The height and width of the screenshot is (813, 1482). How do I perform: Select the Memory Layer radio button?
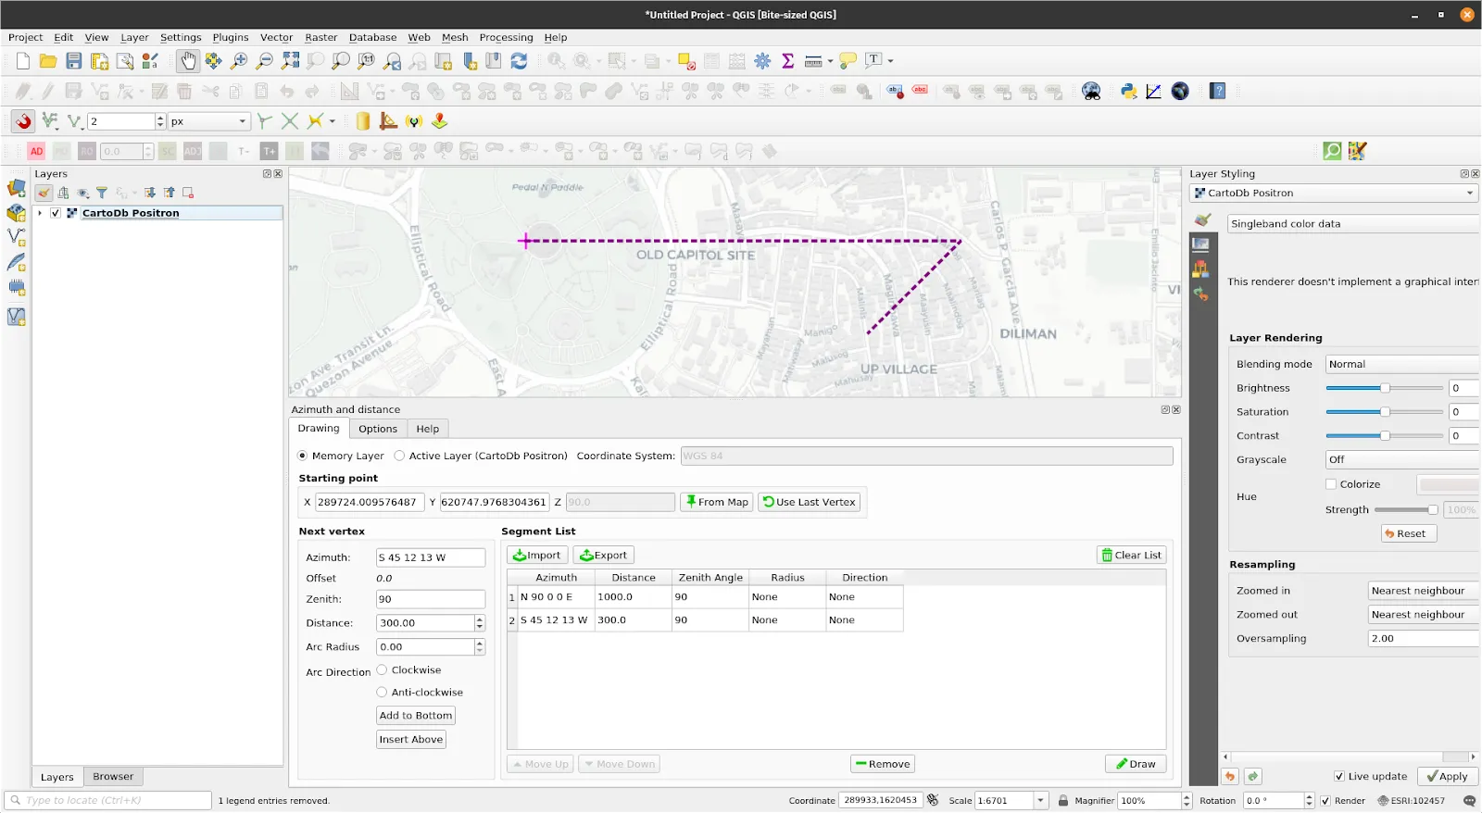[x=302, y=456]
